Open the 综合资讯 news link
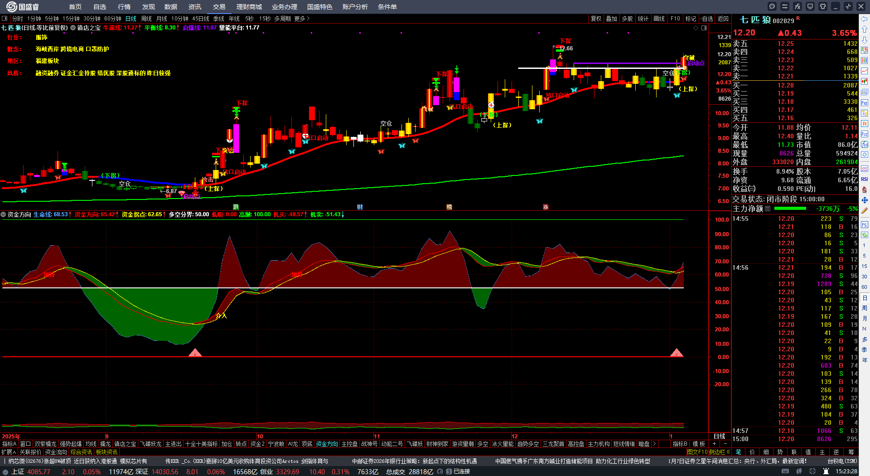The width and height of the screenshot is (870, 476). 81,452
